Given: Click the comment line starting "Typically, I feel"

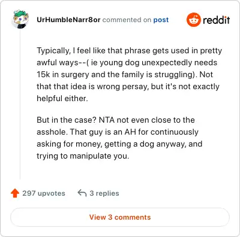Looking at the screenshot, I should tap(130, 51).
